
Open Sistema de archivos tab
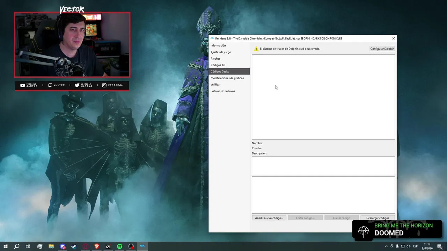(229, 91)
